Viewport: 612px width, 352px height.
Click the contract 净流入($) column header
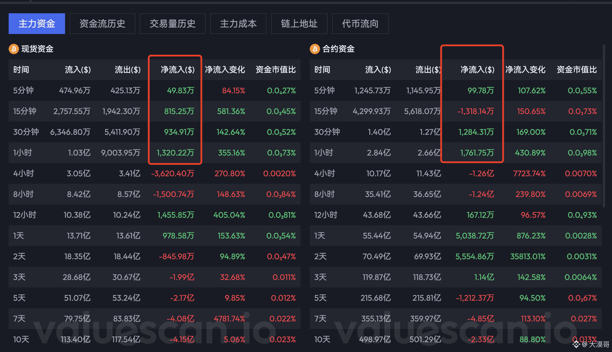point(478,70)
